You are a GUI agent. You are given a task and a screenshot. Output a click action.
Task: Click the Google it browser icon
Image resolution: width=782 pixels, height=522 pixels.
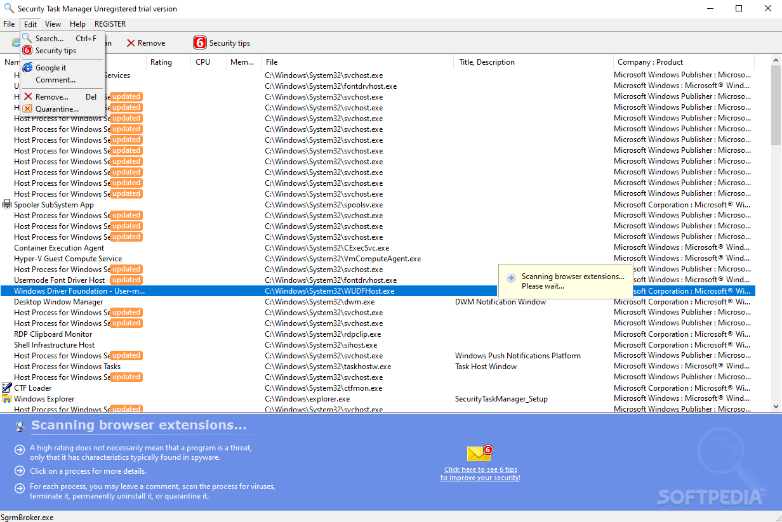click(x=27, y=67)
